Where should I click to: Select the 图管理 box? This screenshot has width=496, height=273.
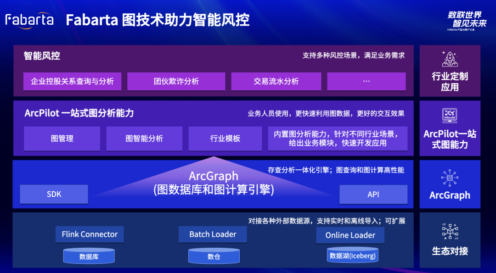(x=62, y=139)
